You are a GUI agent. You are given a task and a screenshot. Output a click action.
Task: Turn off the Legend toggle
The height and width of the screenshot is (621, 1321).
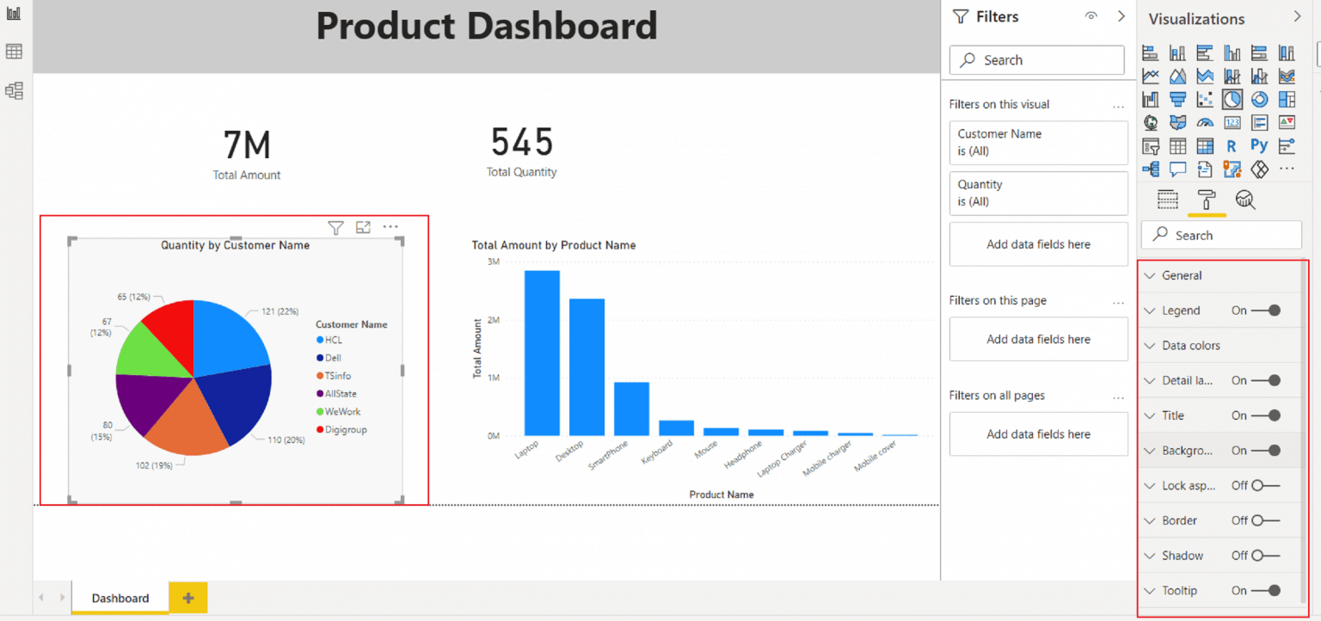pyautogui.click(x=1265, y=310)
